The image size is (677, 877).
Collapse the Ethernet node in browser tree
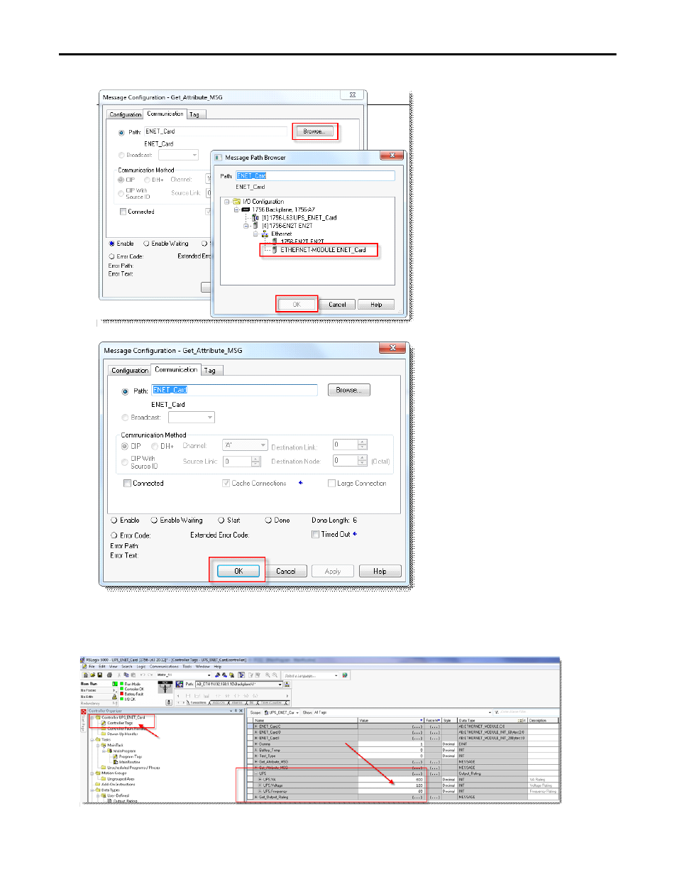(x=255, y=234)
